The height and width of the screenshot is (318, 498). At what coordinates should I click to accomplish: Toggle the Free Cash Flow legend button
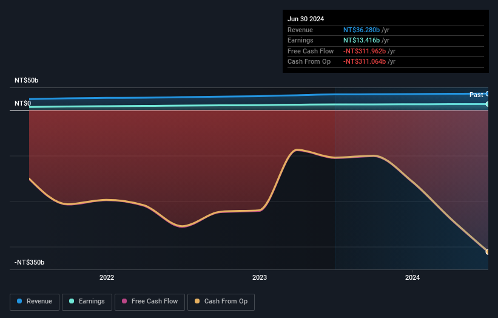pos(150,302)
